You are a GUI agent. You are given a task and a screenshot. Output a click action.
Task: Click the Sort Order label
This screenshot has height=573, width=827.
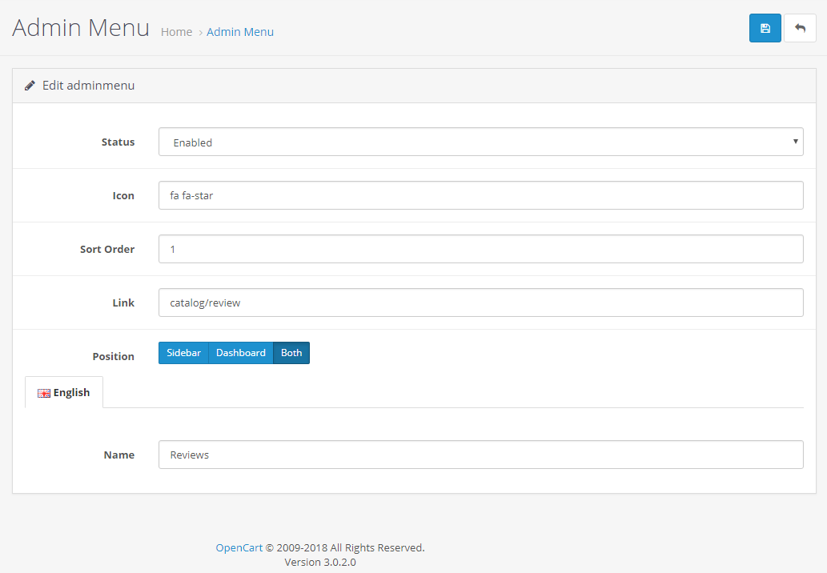(x=107, y=249)
